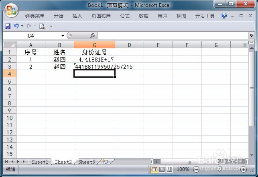Select column C header

(94, 45)
